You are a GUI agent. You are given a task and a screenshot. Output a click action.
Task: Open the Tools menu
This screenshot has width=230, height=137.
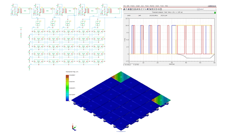(162, 6)
